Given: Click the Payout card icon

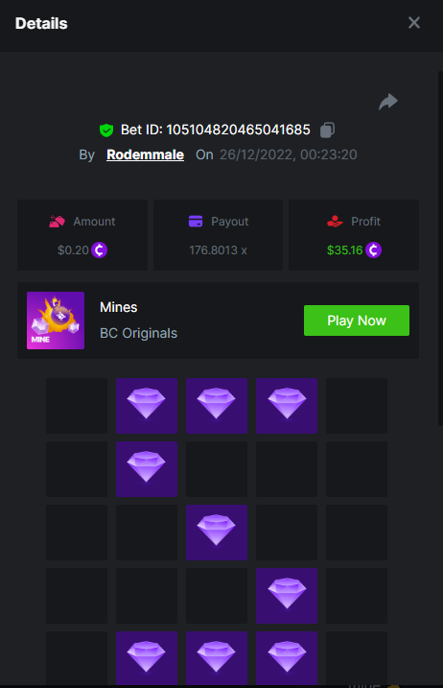Looking at the screenshot, I should tap(196, 221).
